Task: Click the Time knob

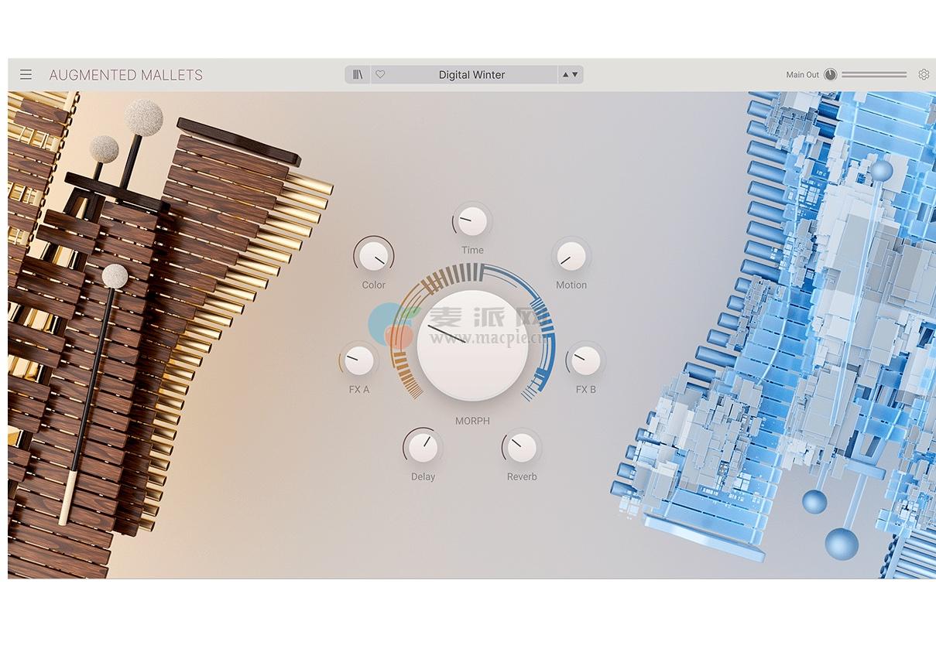Action: (x=472, y=221)
